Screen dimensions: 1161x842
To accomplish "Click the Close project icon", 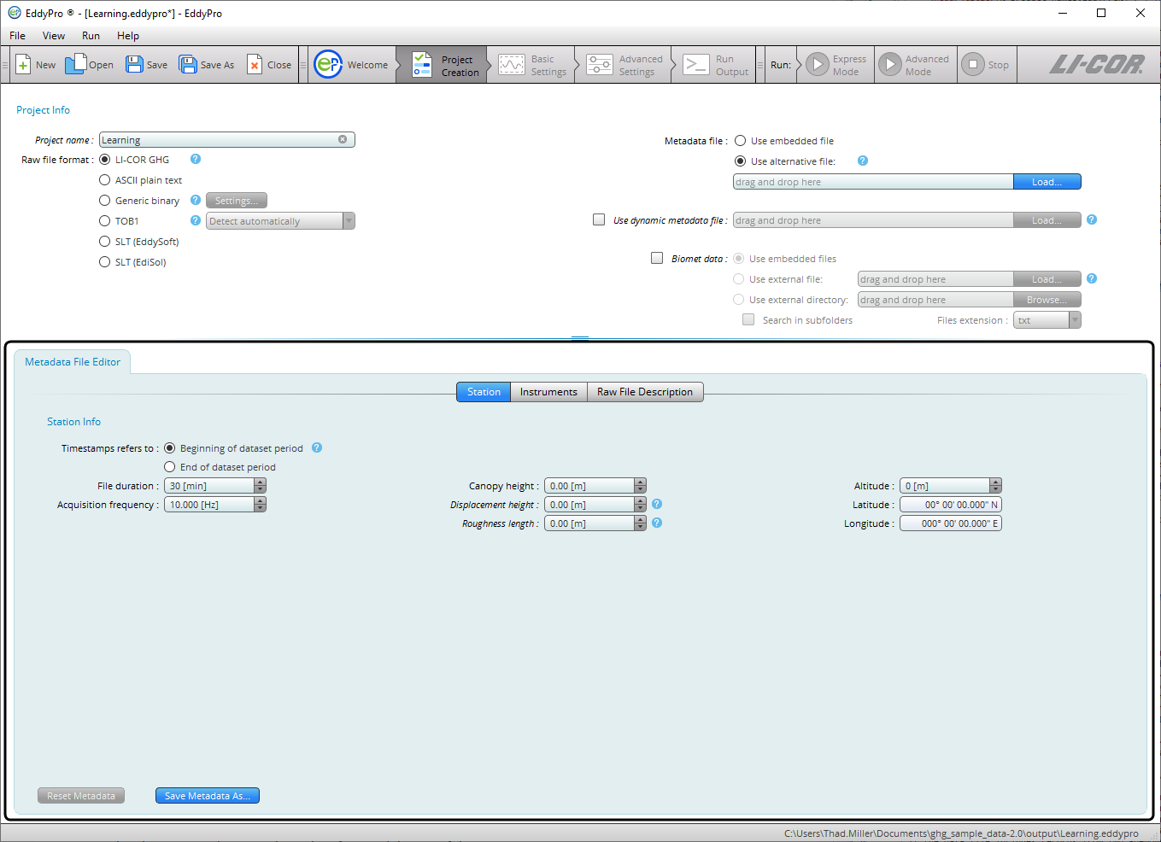I will pyautogui.click(x=255, y=65).
